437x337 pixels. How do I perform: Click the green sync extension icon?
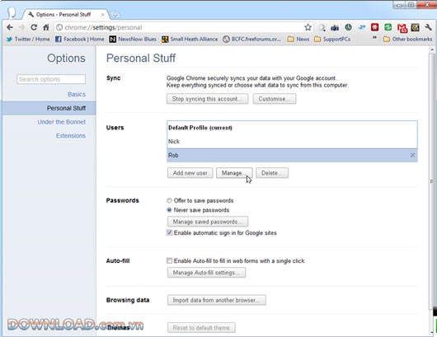388,27
